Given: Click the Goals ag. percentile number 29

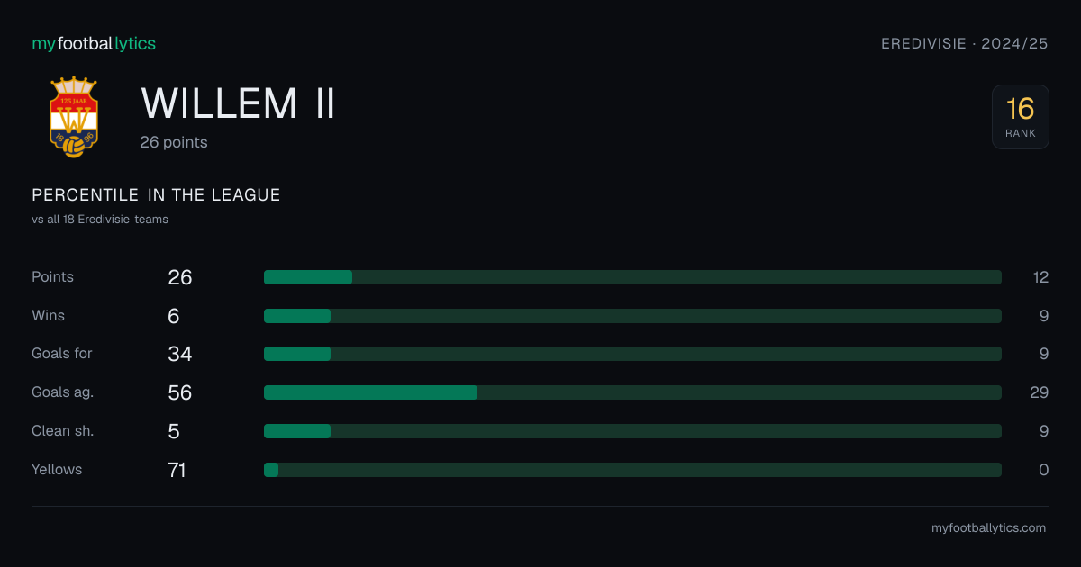Looking at the screenshot, I should click(x=1040, y=392).
